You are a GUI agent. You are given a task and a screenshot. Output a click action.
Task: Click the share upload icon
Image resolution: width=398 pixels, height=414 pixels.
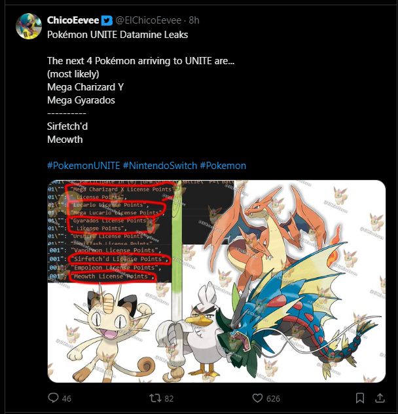click(x=380, y=398)
